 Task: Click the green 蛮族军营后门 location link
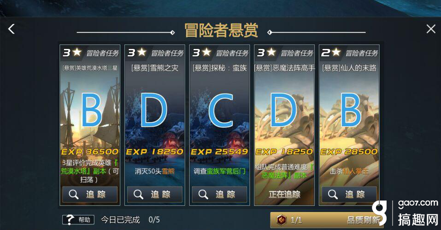[x=226, y=171]
